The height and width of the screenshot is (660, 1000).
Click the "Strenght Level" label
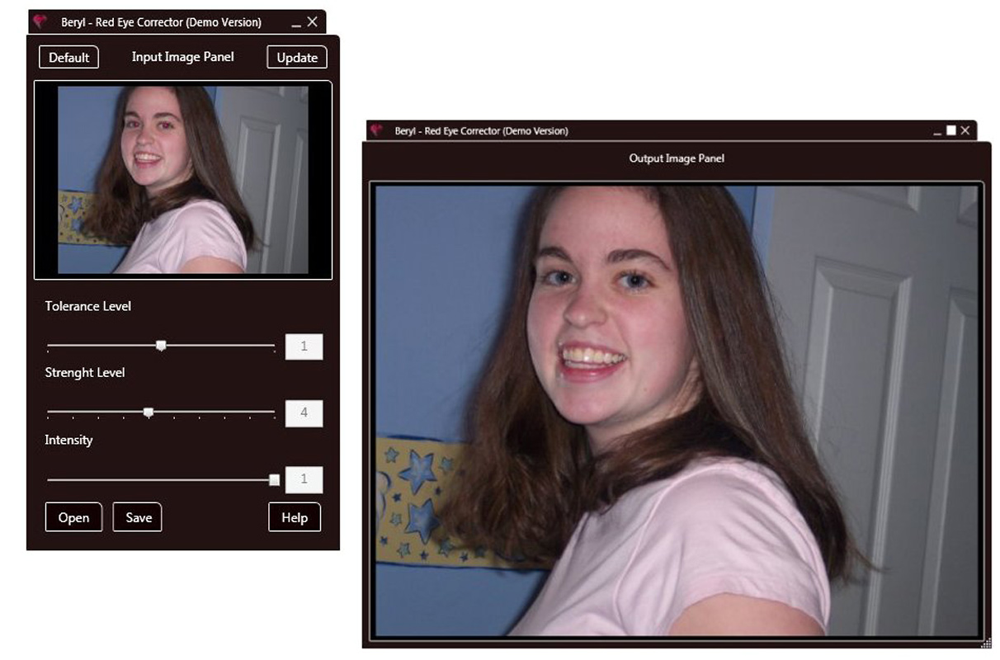85,373
